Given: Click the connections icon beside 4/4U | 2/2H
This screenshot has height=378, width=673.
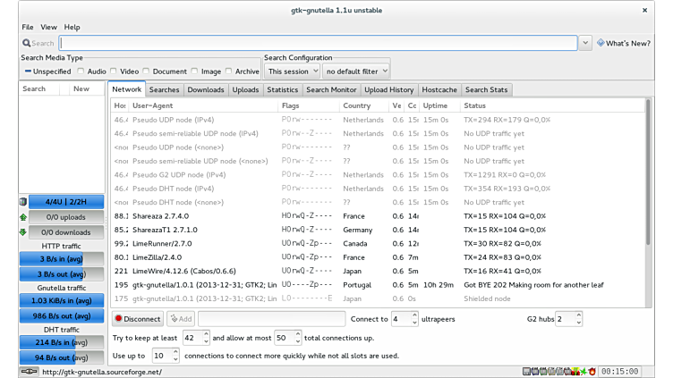Looking at the screenshot, I should pos(23,202).
